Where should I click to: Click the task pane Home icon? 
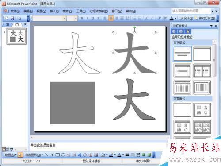(x=188, y=31)
